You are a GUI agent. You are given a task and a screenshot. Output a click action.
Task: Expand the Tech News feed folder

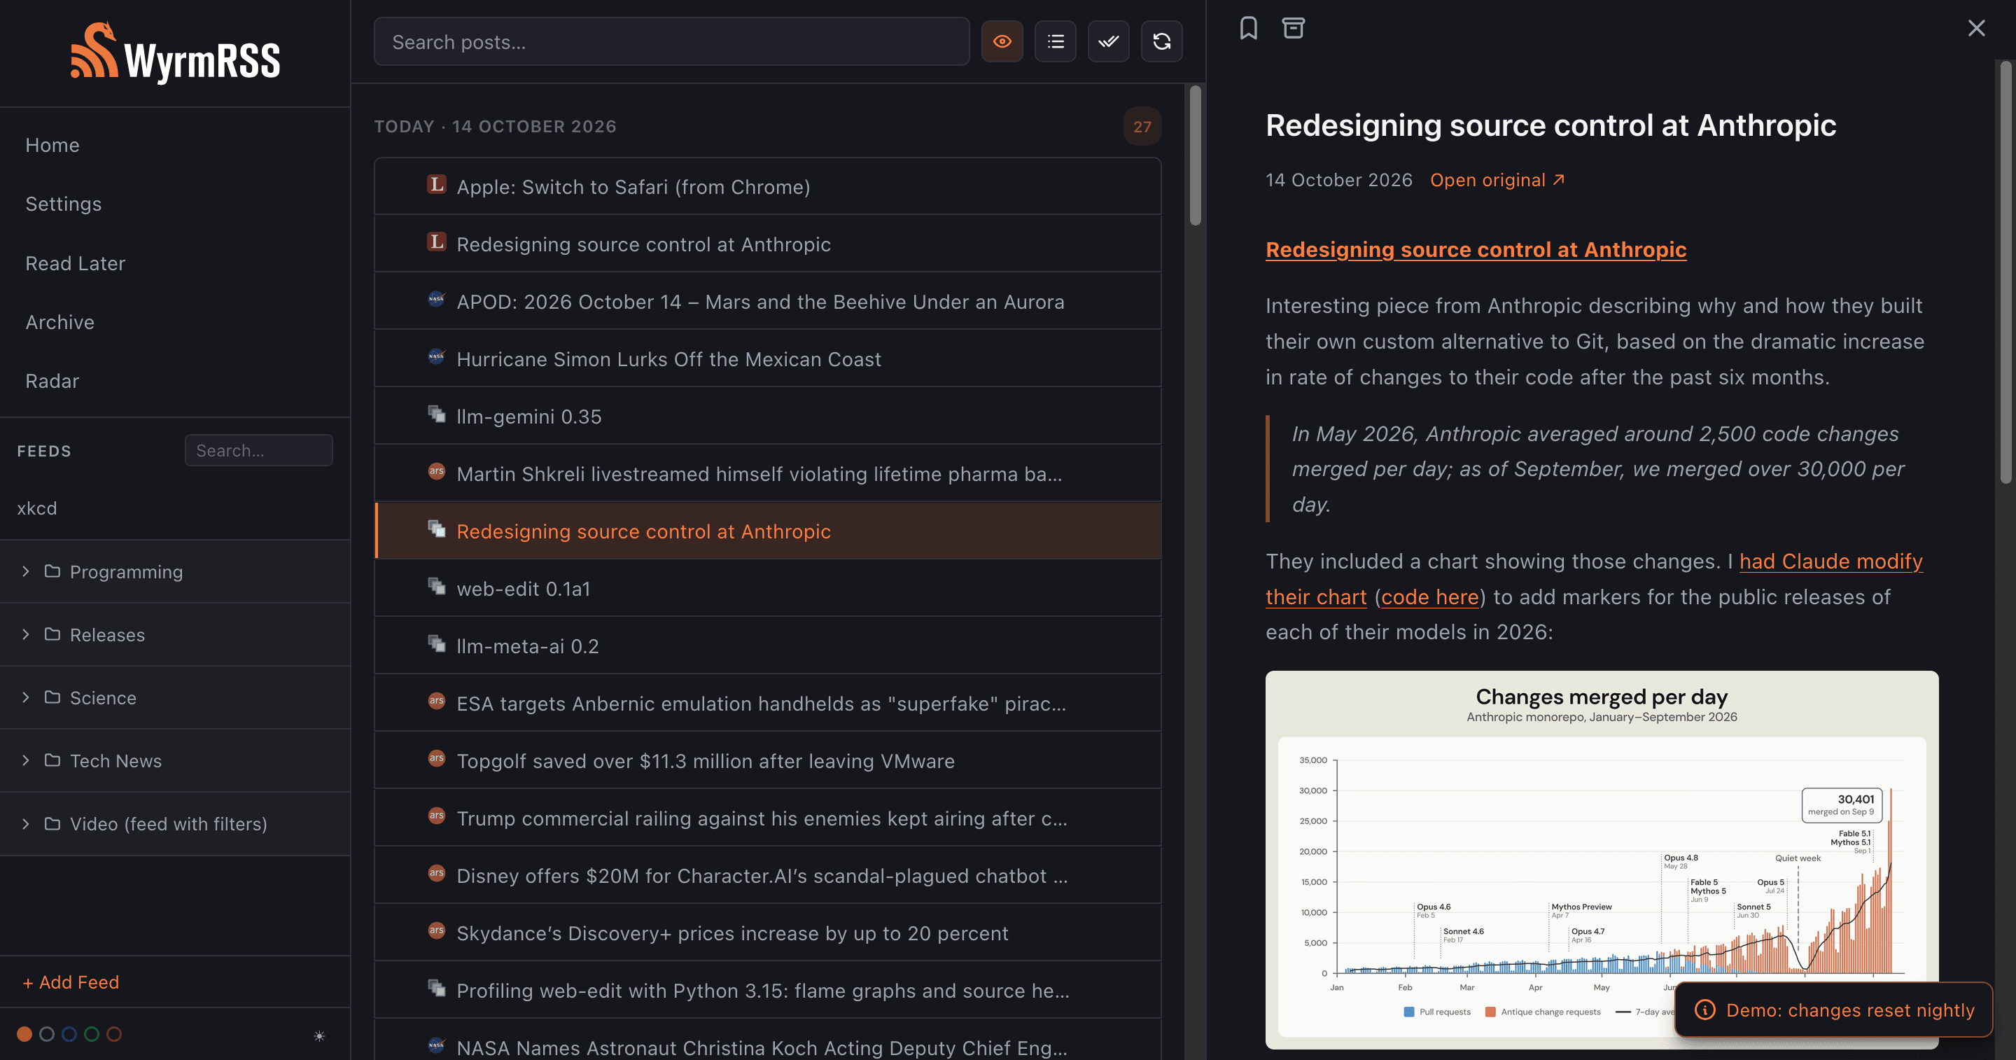pyautogui.click(x=175, y=761)
